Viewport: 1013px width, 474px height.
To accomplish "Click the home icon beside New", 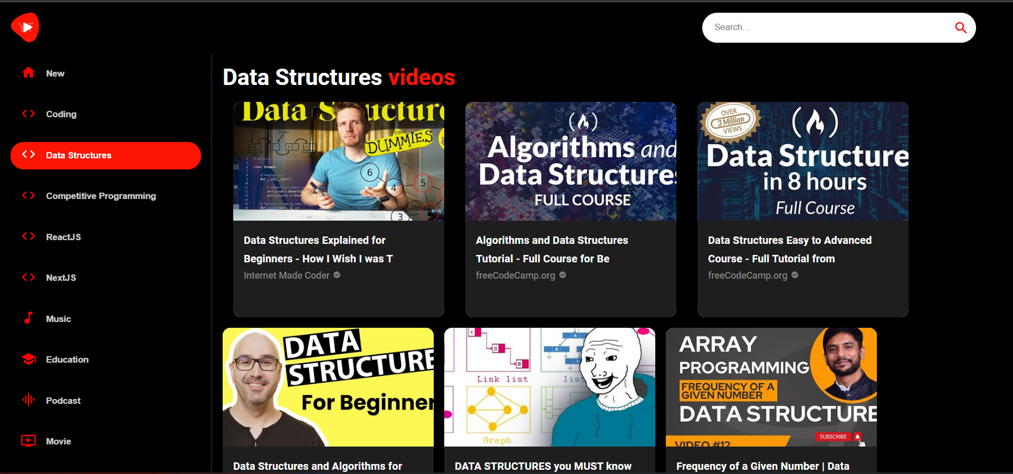I will [28, 73].
